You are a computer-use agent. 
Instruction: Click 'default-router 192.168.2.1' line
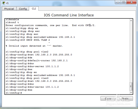click(x=36, y=60)
